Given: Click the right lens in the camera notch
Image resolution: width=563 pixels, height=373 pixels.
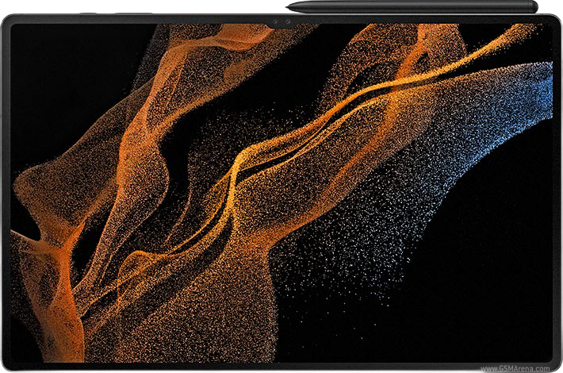Looking at the screenshot, I should click(289, 23).
